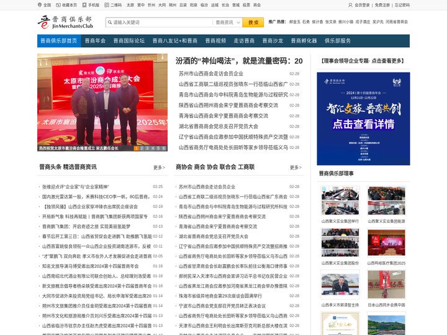Open the 晋商国际论坛 nav tab
Screen dimensions: 447x335
(x=129, y=41)
